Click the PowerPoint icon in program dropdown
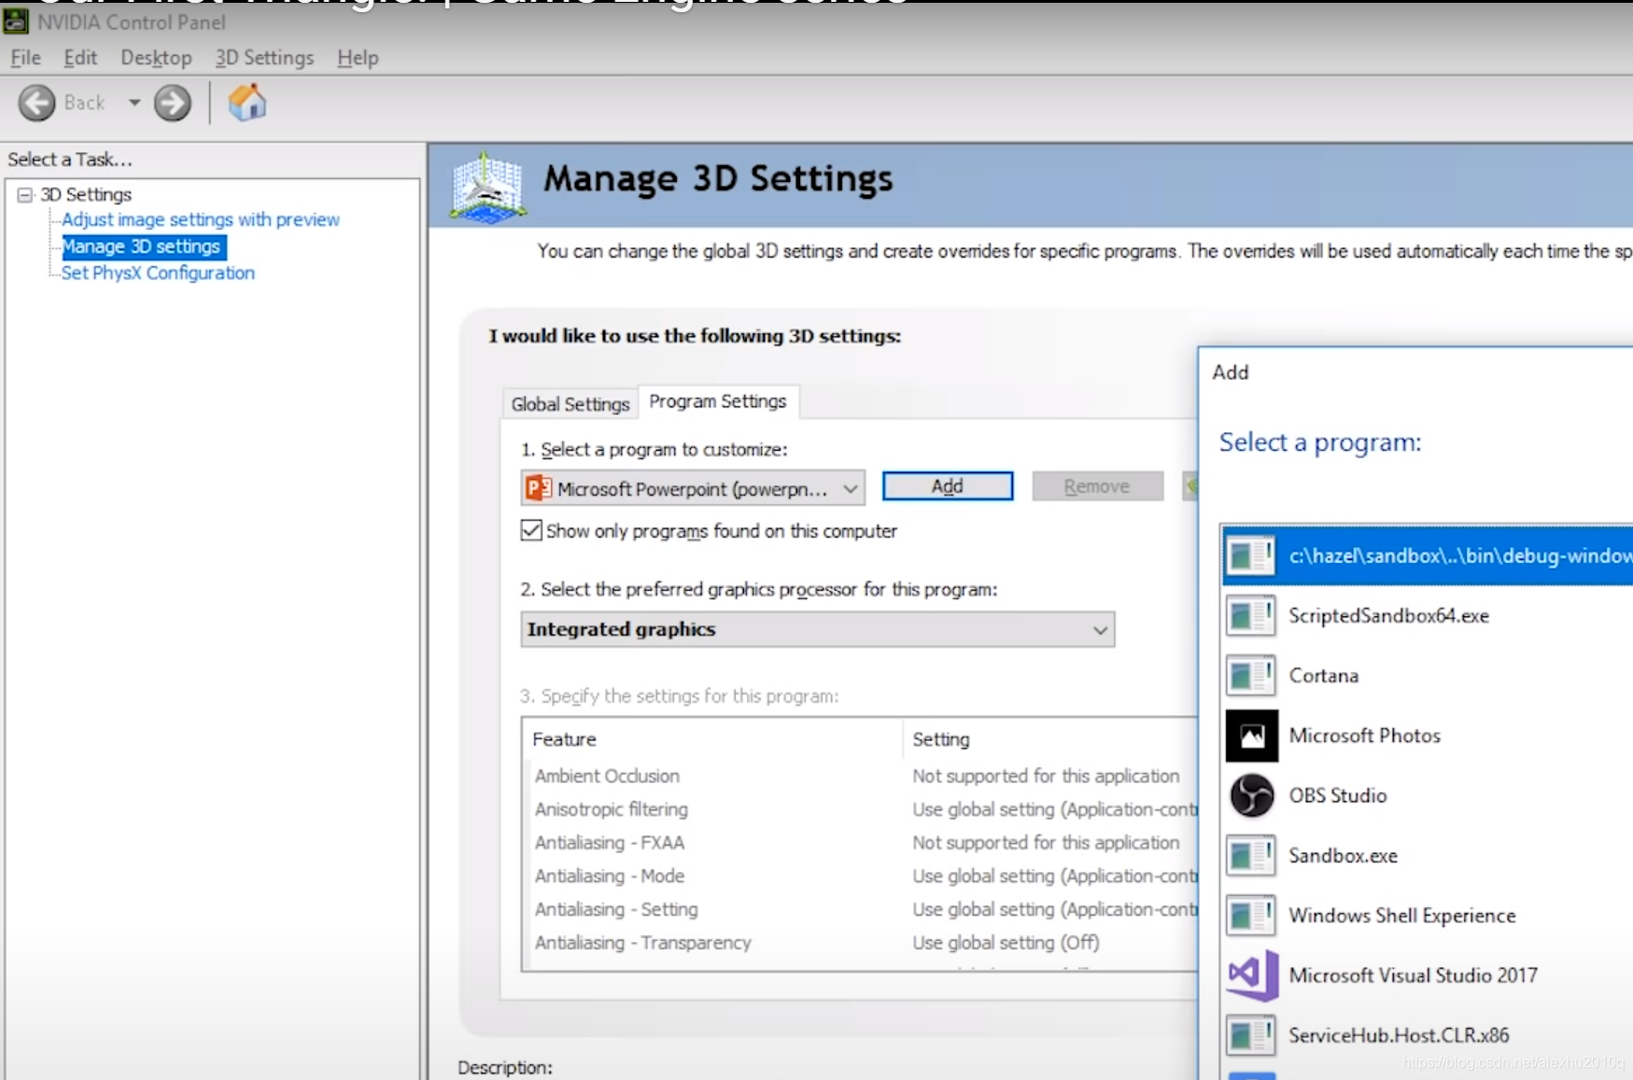 539,488
